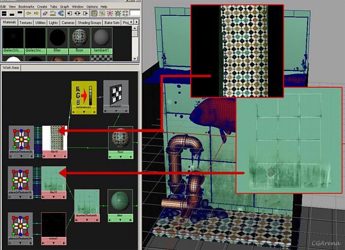Switch to the Shading Groups tab
Screen dimensions: 345x250
89,23
